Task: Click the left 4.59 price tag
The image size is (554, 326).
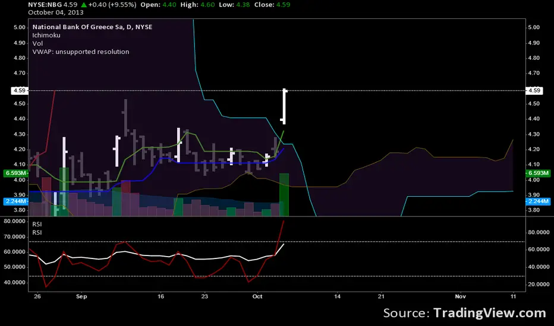Action: click(x=20, y=91)
